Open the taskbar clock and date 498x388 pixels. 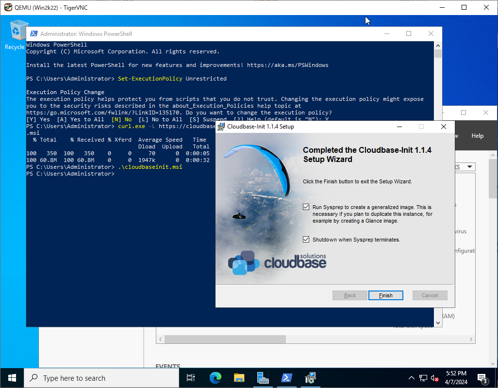click(456, 378)
